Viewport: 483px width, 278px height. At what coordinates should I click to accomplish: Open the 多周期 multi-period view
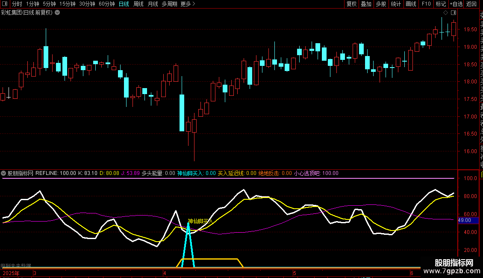(169, 4)
